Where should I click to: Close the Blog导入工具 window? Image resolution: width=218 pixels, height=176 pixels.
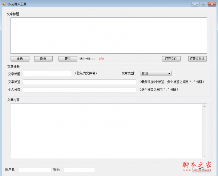212,4
